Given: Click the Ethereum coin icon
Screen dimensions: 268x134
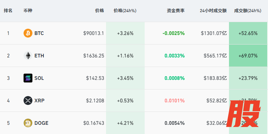Looking at the screenshot, I should [x=28, y=56].
